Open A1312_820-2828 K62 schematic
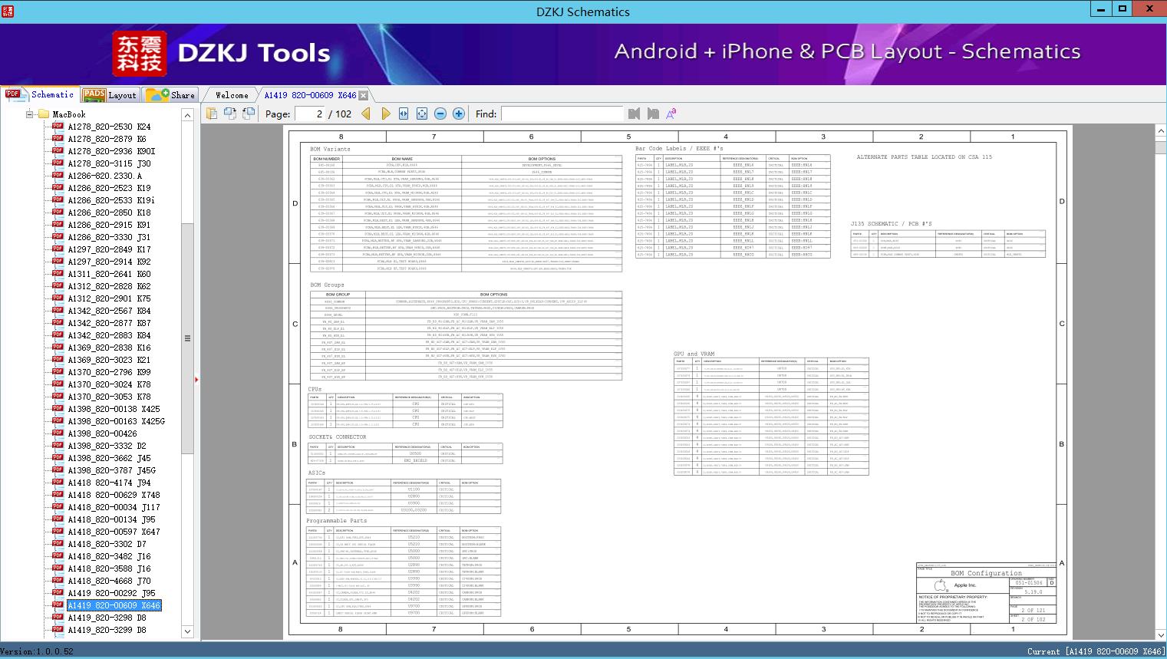Image resolution: width=1167 pixels, height=659 pixels. pyautogui.click(x=109, y=286)
